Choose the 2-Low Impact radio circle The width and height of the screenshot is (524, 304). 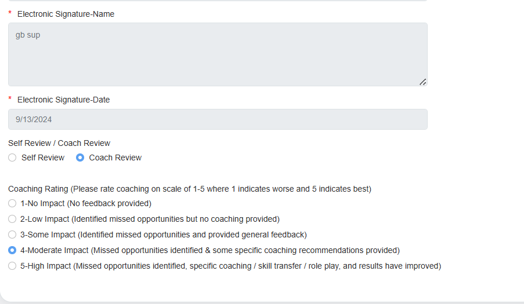[12, 219]
